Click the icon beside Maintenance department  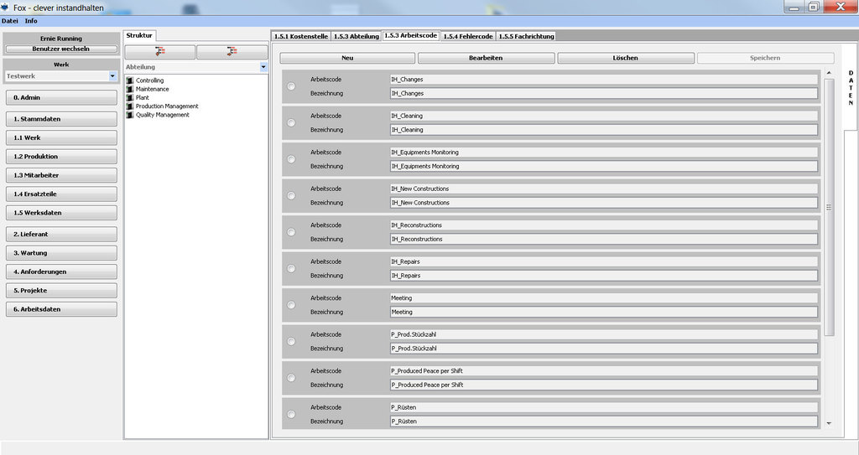[x=130, y=89]
